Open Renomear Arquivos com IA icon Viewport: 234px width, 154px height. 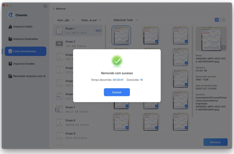pos(10,76)
